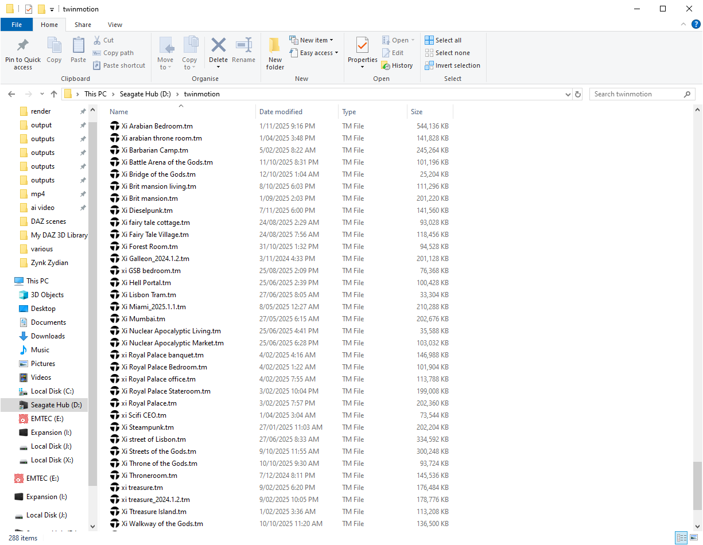The height and width of the screenshot is (545, 703).
Task: Click the Select all command
Action: point(443,40)
